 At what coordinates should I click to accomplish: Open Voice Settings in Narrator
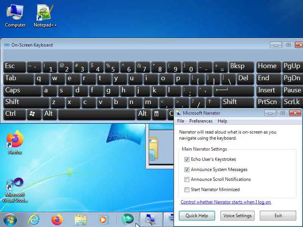[x=237, y=216]
